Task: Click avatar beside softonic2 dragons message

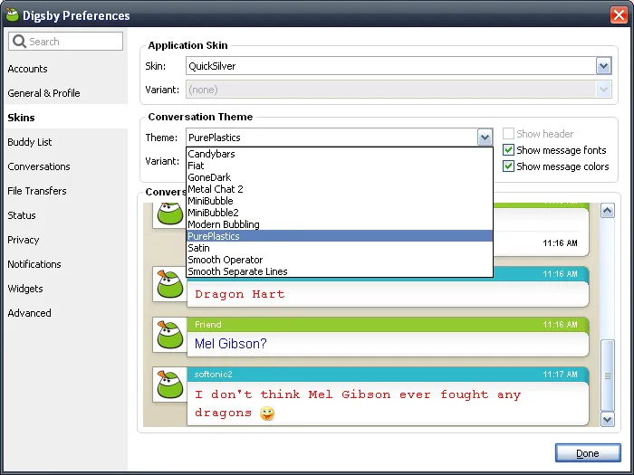Action: [169, 385]
